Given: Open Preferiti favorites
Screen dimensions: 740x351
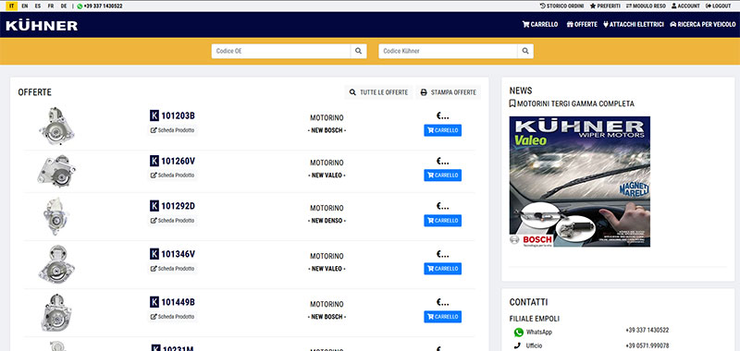Looking at the screenshot, I should 605,6.
